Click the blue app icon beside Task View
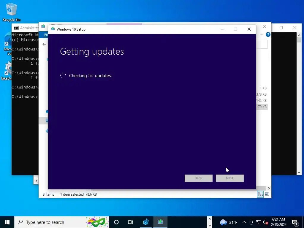 (146, 222)
